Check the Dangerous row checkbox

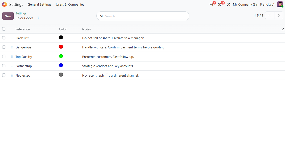[x=4, y=47]
